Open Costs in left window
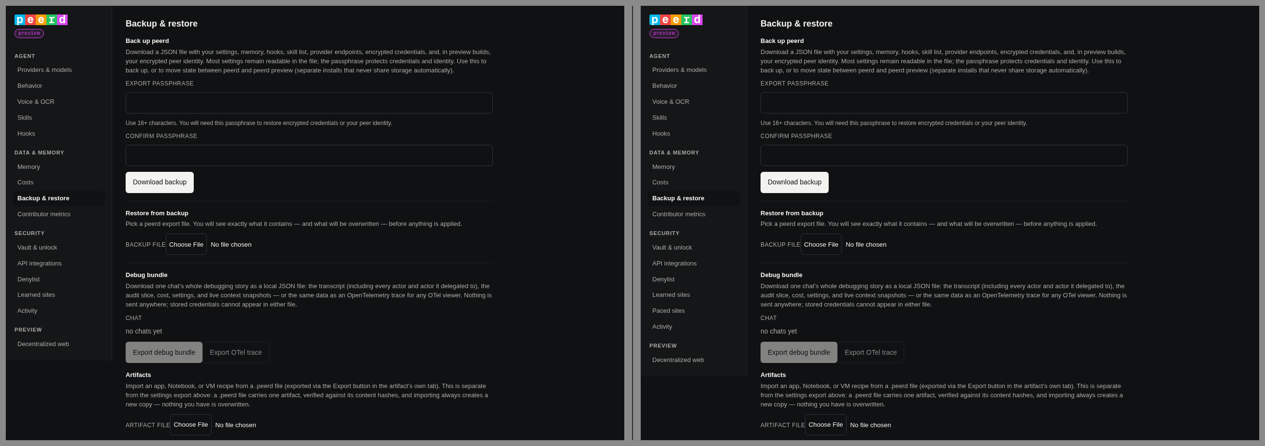 59,182
